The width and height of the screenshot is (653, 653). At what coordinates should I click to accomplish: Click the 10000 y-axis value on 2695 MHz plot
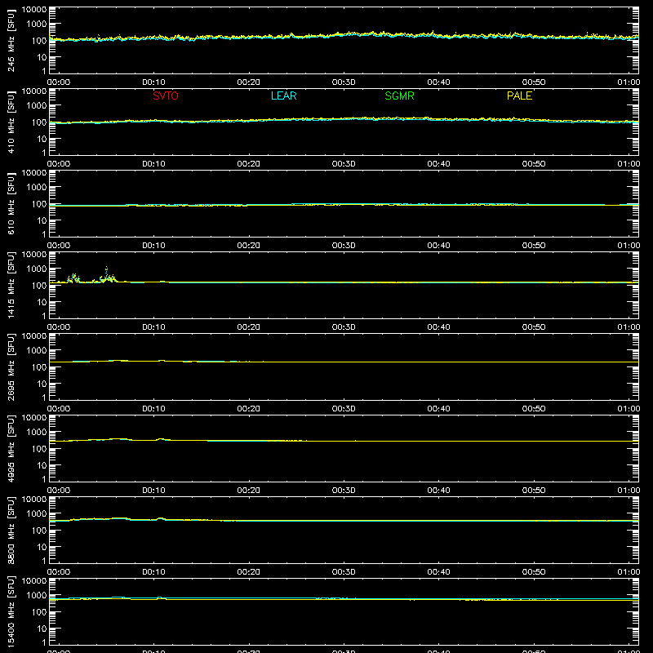tap(34, 336)
